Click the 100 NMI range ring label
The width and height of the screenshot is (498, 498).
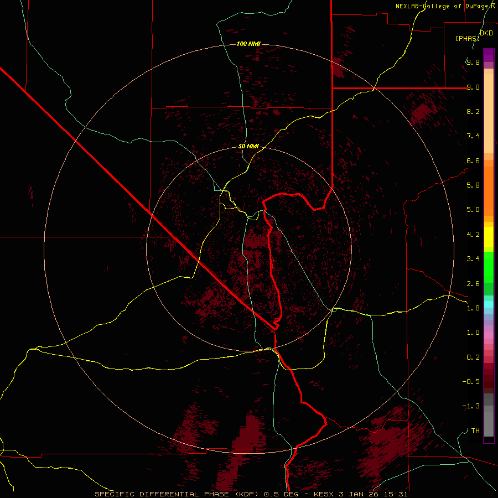point(248,44)
